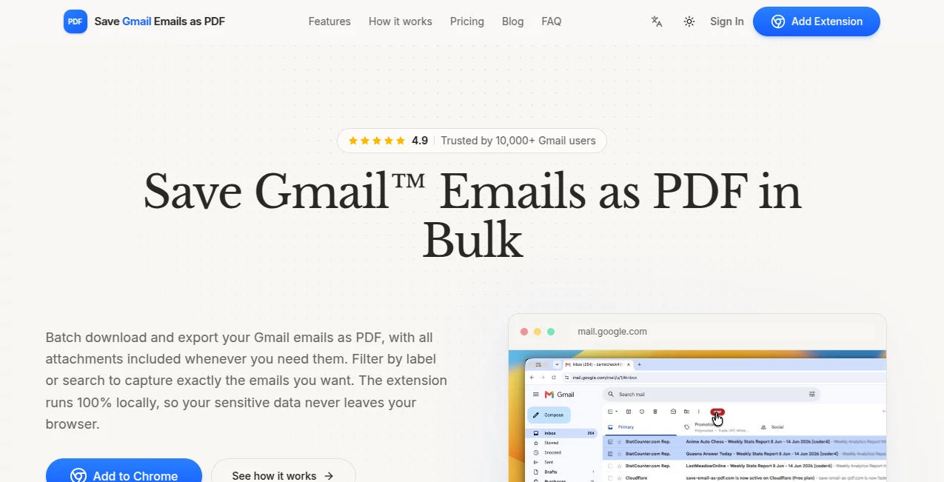The image size is (944, 482).
Task: Star the Anime Auto Chess email
Action: click(620, 442)
